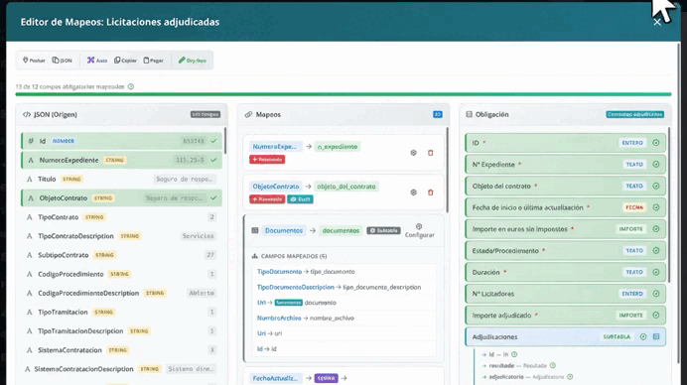Click the IMPORTE badge on Importe adjudicado

631,316
